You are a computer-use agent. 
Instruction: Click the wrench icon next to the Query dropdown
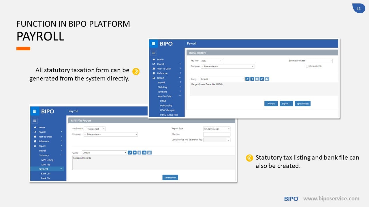pos(247,79)
